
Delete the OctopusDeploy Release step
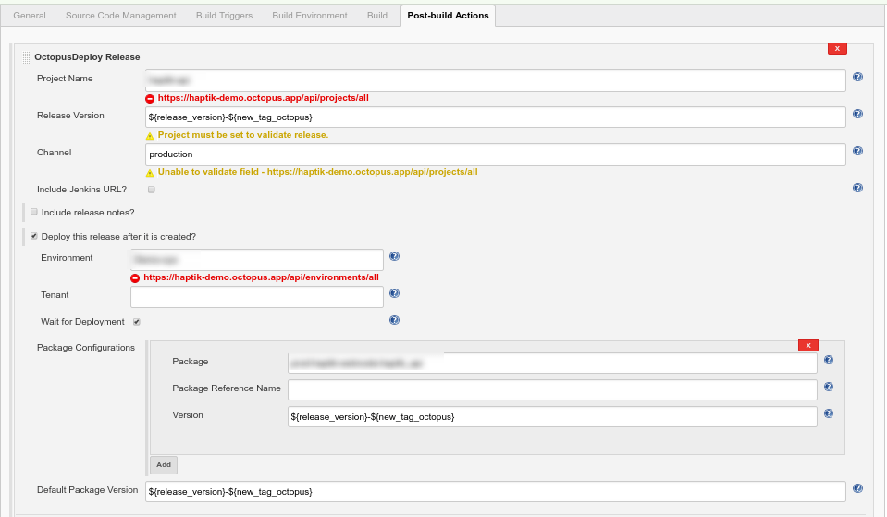pyautogui.click(x=837, y=48)
